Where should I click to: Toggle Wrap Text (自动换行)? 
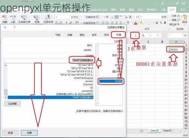tap(92, 17)
